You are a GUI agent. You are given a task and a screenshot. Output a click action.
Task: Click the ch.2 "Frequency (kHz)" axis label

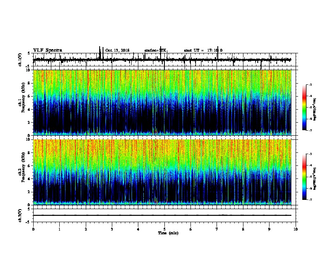pos(23,167)
